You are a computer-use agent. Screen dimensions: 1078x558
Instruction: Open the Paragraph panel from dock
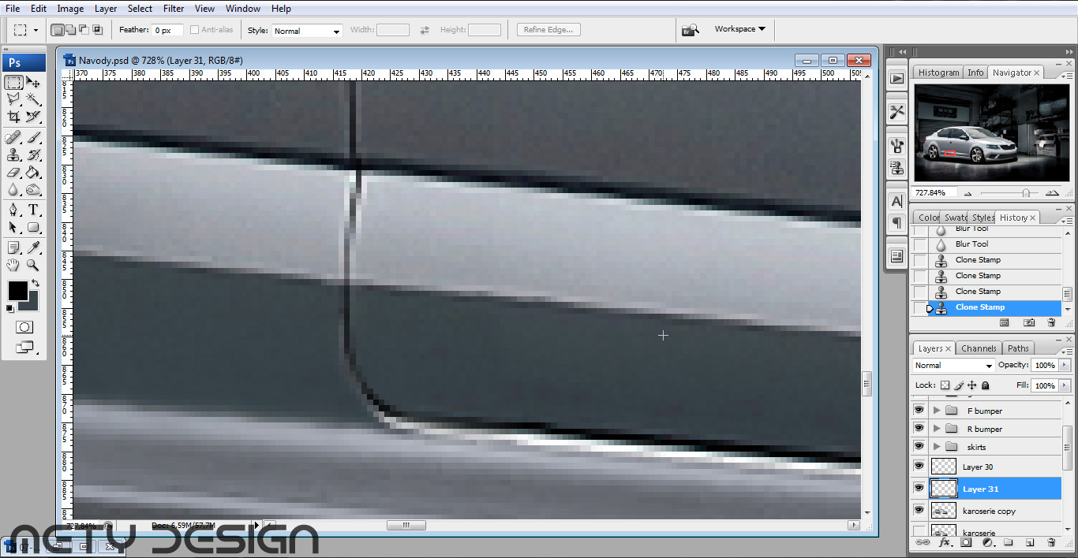click(896, 223)
